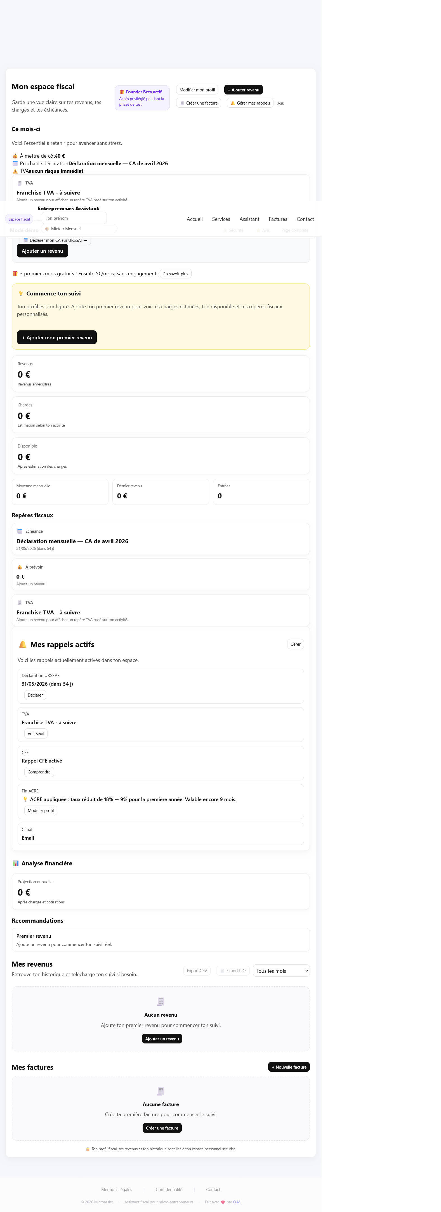Open the Tous les mois filter dropdown
Image resolution: width=441 pixels, height=1212 pixels.
pyautogui.click(x=281, y=971)
